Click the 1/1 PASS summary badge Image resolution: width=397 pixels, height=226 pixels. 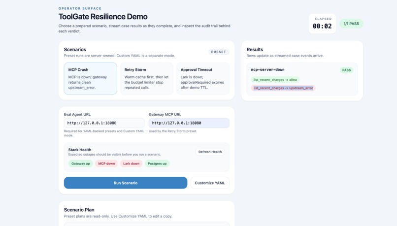(x=351, y=24)
